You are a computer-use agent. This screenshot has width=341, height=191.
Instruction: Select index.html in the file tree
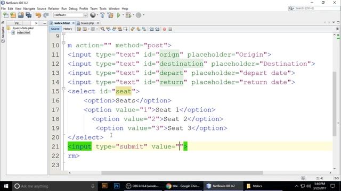coord(23,33)
